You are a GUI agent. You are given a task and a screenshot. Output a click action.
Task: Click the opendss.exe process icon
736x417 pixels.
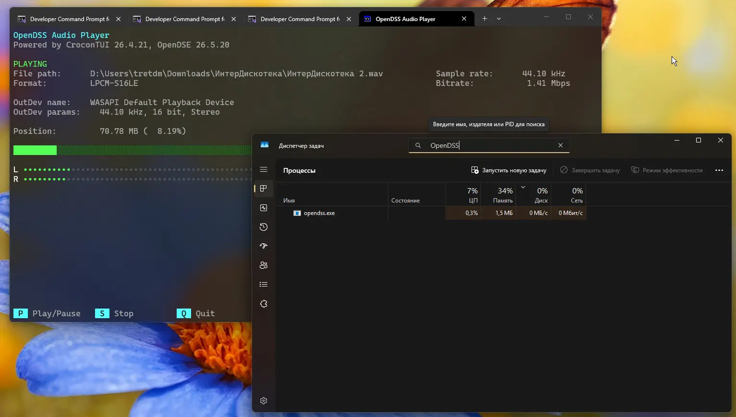(297, 213)
